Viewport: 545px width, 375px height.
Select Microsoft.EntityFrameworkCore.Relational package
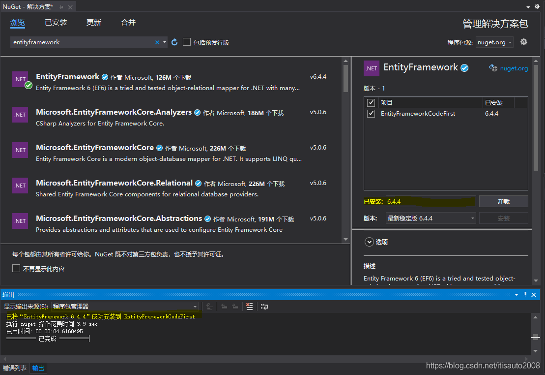(x=171, y=188)
